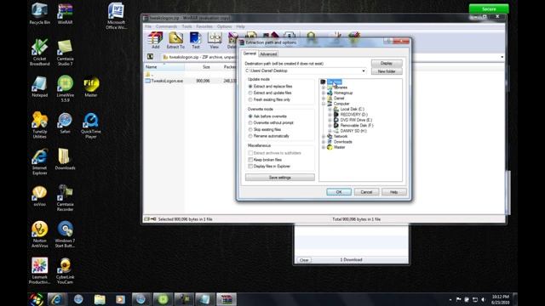The image size is (545, 306).
Task: Select the Camtasia Studio 7 desktop icon
Action: 65,52
